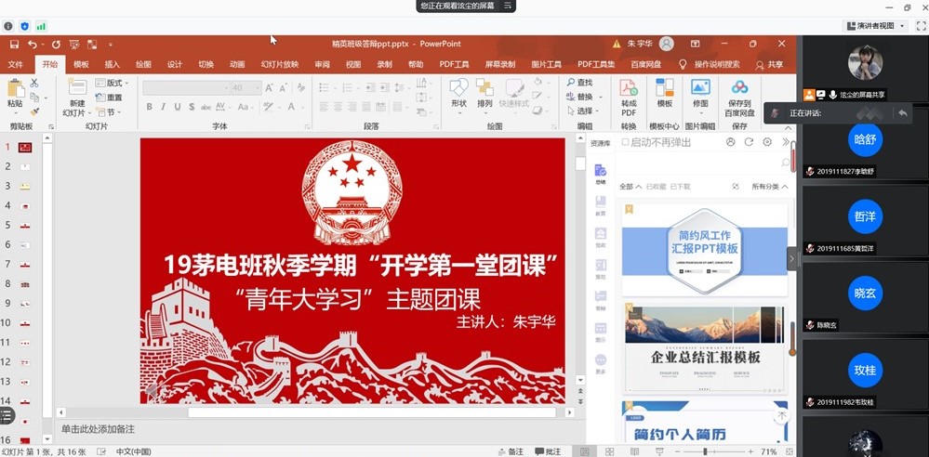Toggle Italic formatting button
The height and width of the screenshot is (457, 929).
[163, 107]
